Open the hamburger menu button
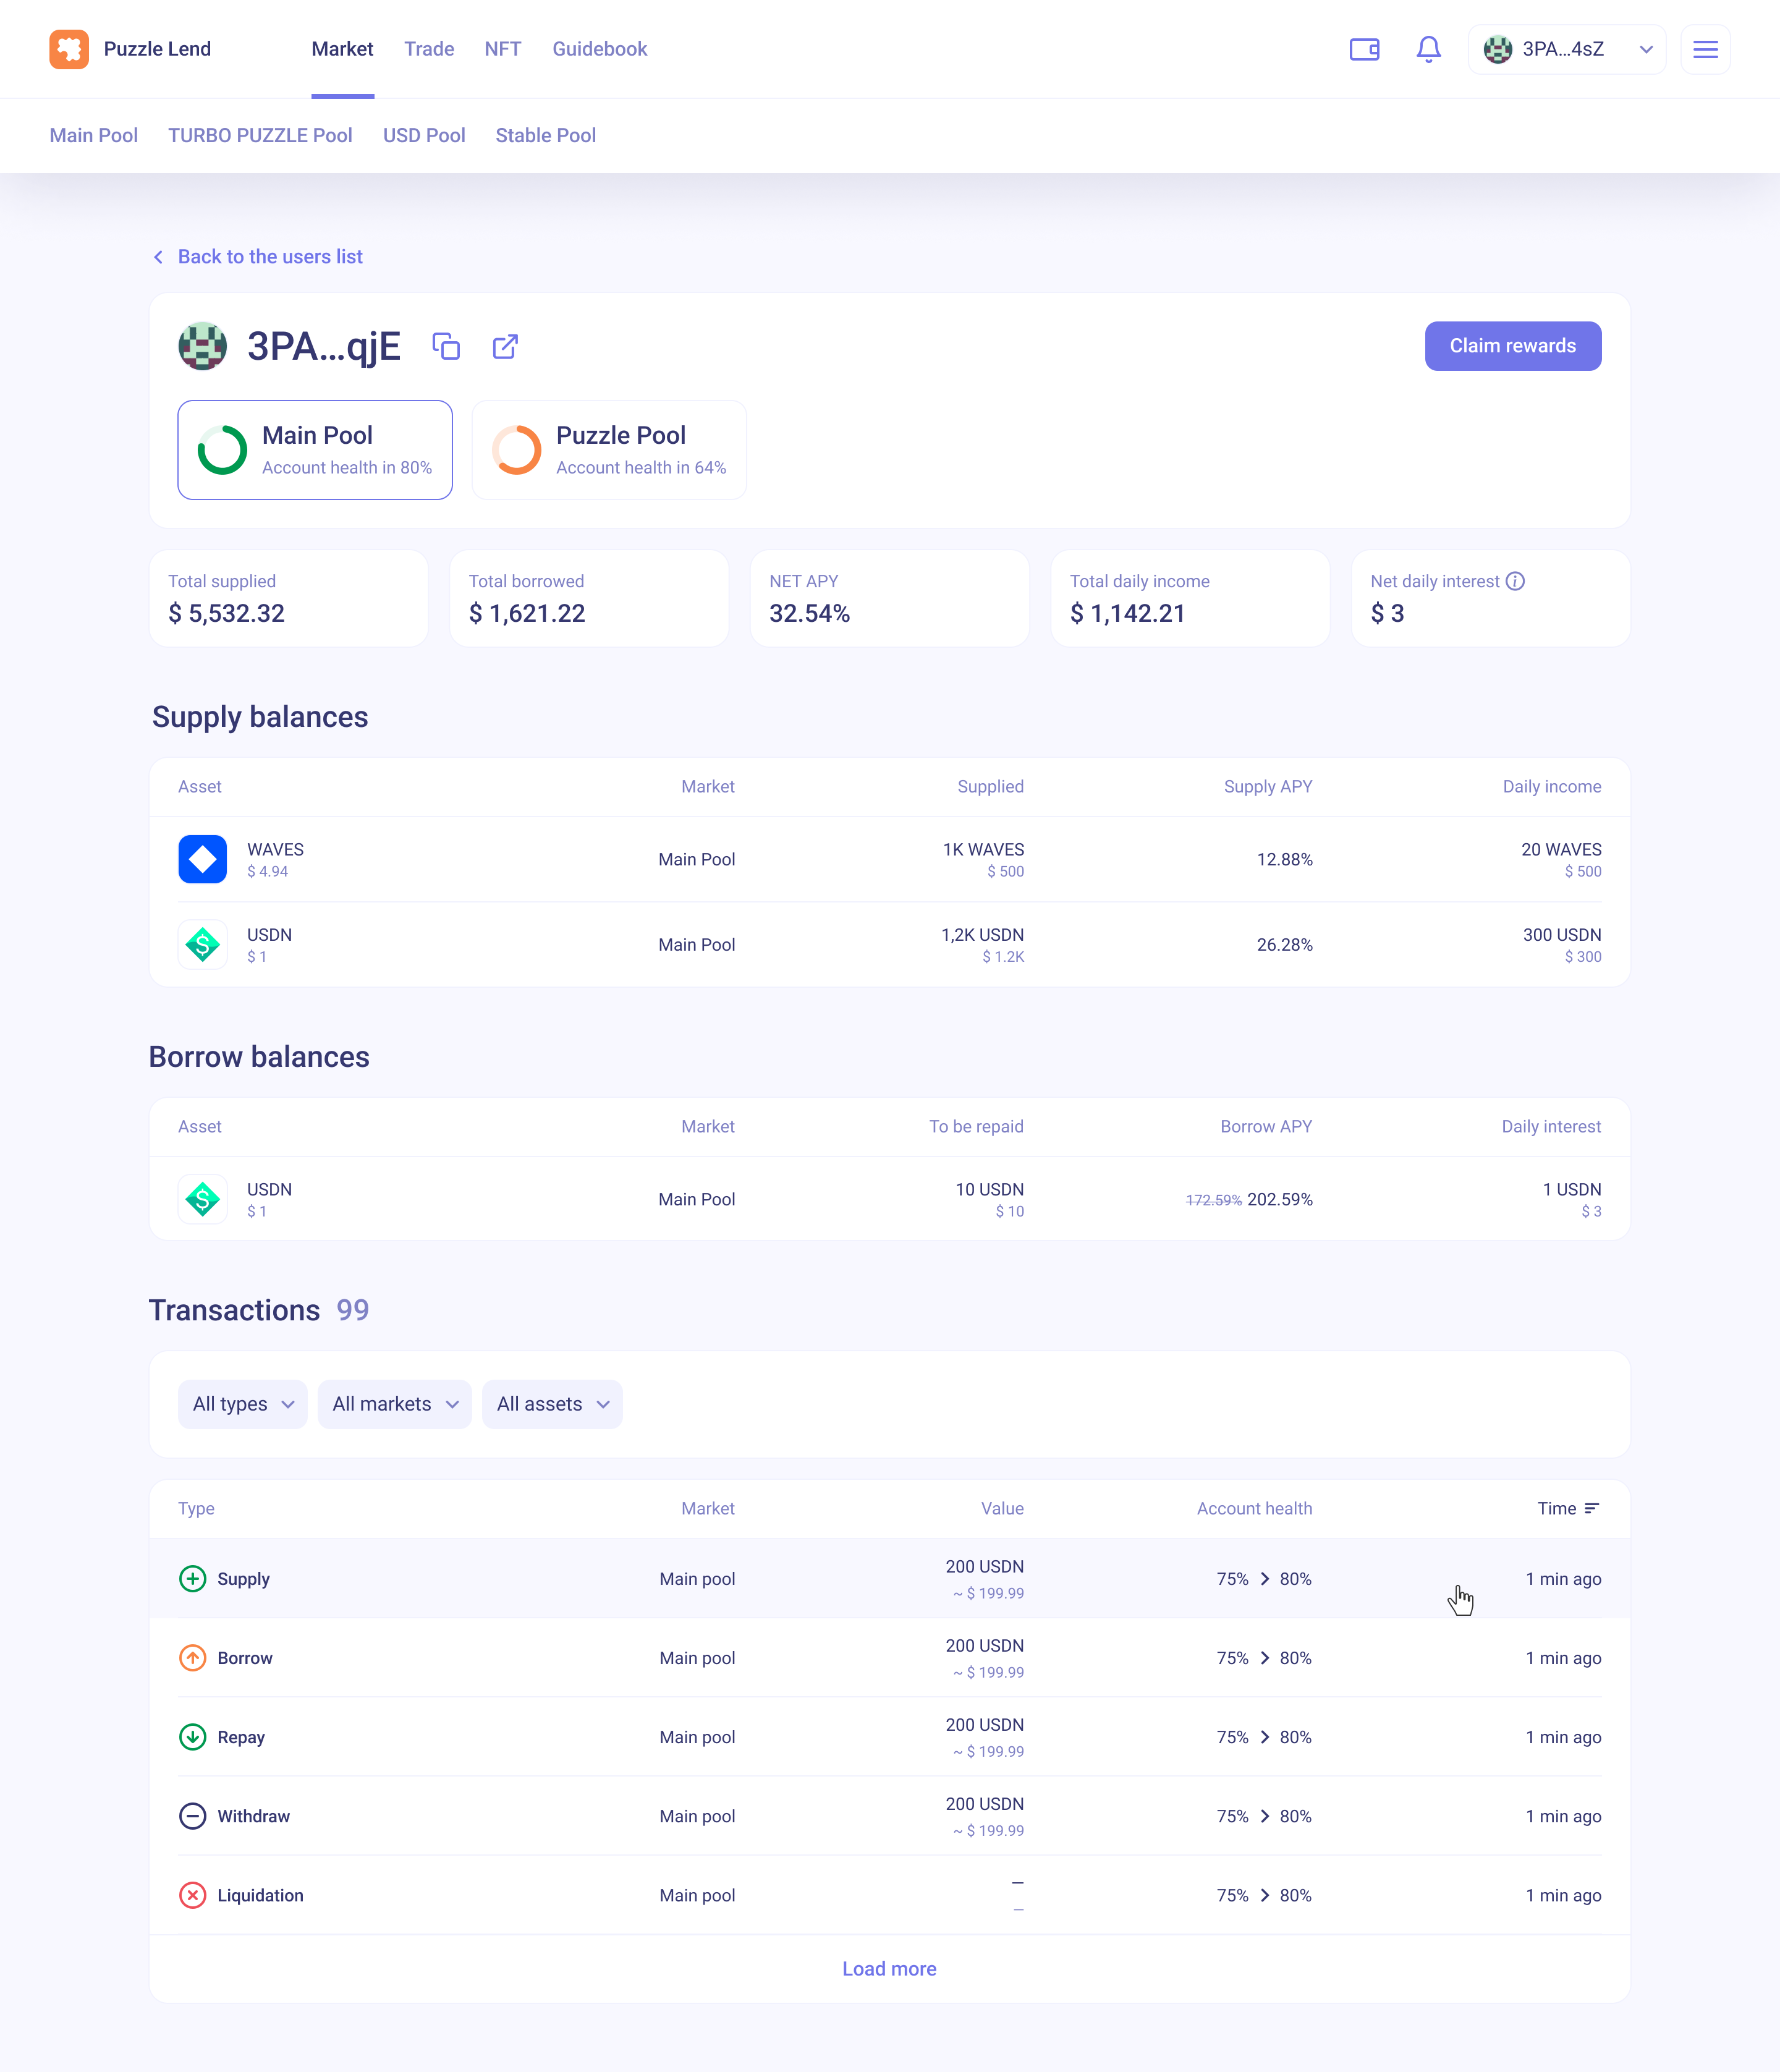This screenshot has width=1780, height=2072. tap(1705, 49)
